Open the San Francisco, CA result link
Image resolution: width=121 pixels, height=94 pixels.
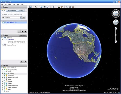[x=11, y=22]
